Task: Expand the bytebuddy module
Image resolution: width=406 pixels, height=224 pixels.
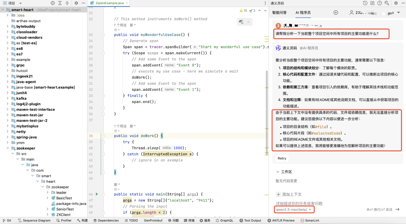Action: pyautogui.click(x=8, y=26)
